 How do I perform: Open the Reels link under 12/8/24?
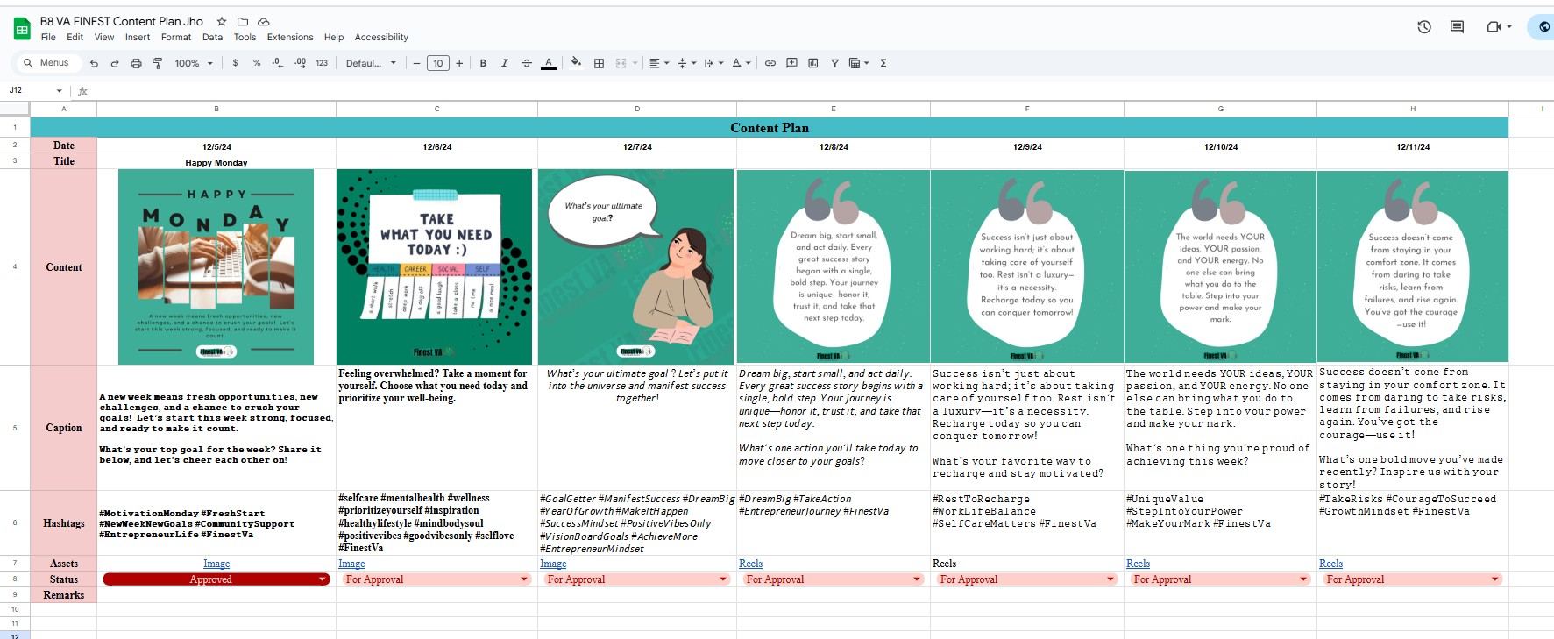coord(751,564)
